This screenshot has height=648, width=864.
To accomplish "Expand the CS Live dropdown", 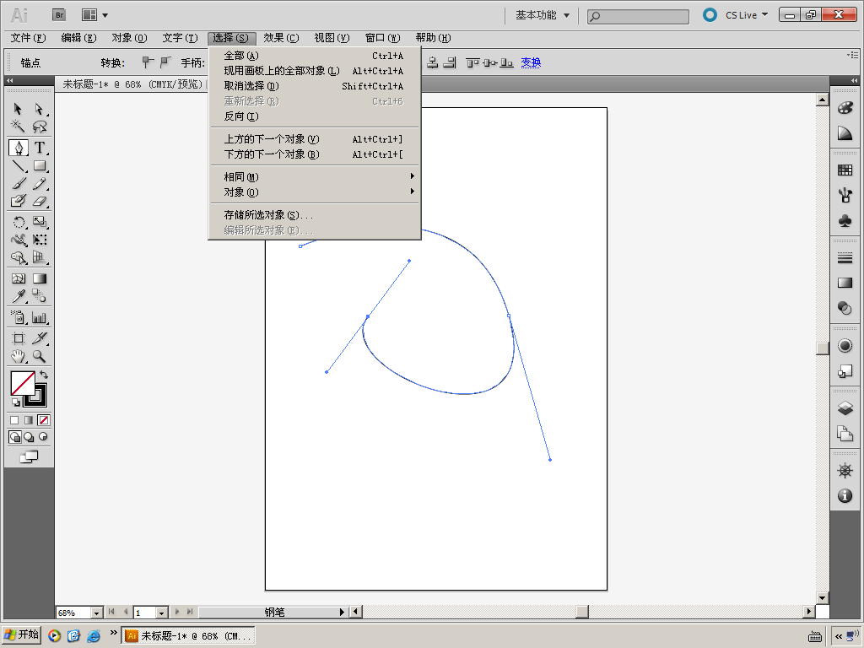I will pos(746,15).
